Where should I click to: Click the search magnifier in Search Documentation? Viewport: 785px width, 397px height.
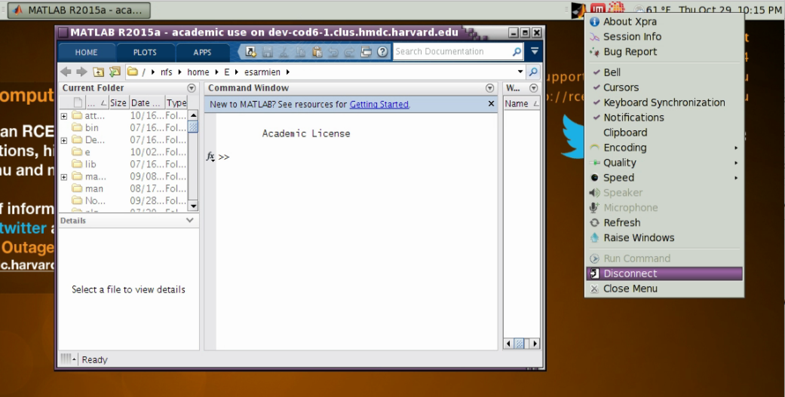pos(517,52)
